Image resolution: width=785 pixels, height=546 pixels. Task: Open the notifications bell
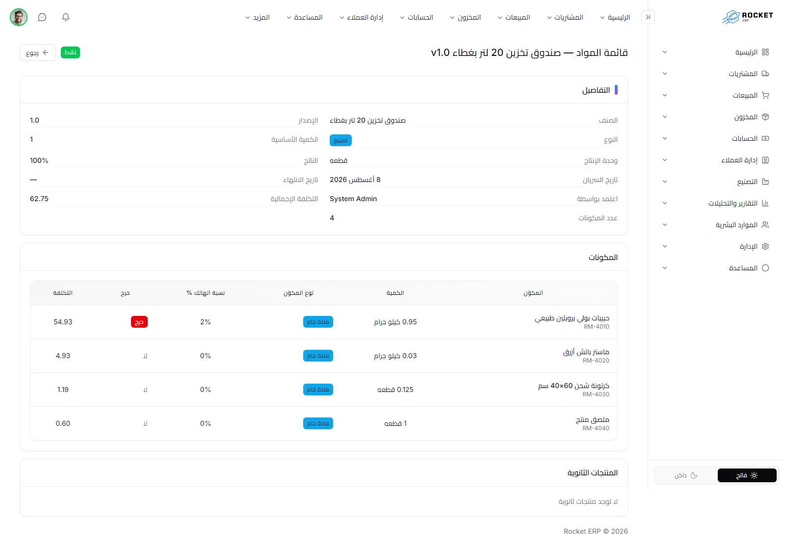click(x=66, y=17)
